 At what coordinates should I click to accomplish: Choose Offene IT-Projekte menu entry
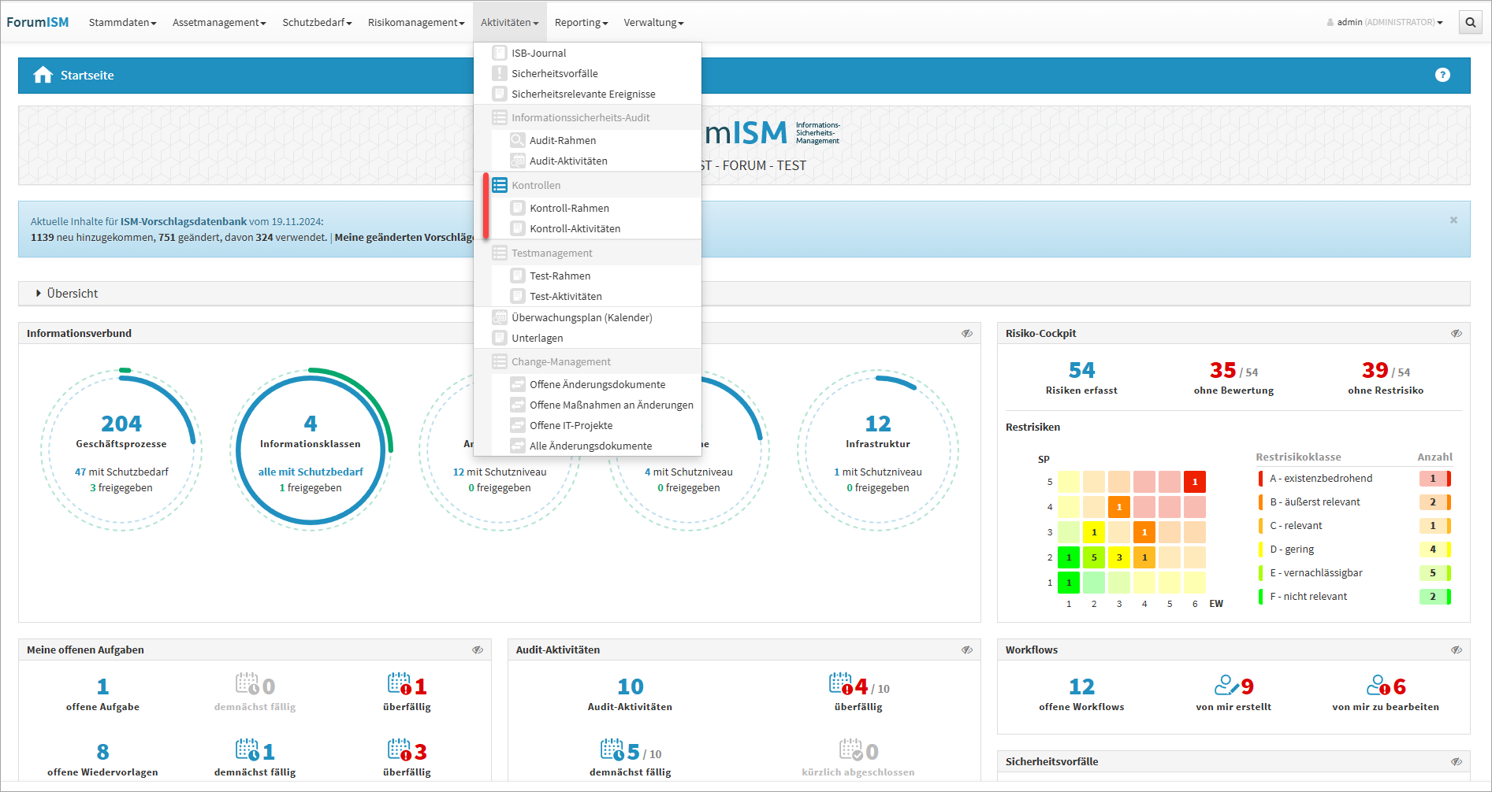click(571, 425)
